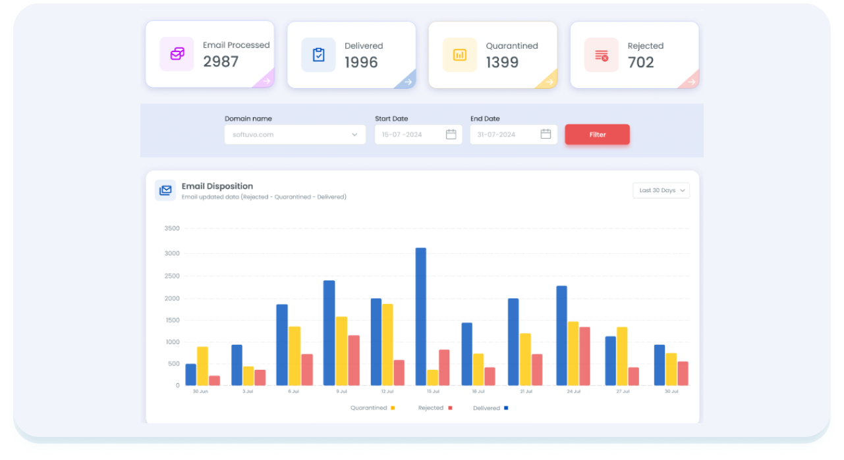Toggle the Quarantined legend item
Screen dimensions: 844x460
(x=372, y=408)
